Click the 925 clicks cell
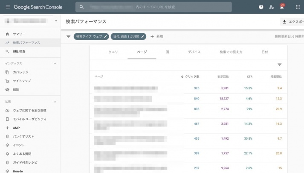This screenshot has width=304, height=173. pyautogui.click(x=197, y=88)
